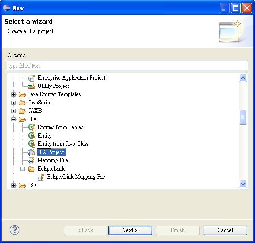Screen dimensions: 255x243
Task: Select the JPA Project tree item
Action: tap(51, 152)
